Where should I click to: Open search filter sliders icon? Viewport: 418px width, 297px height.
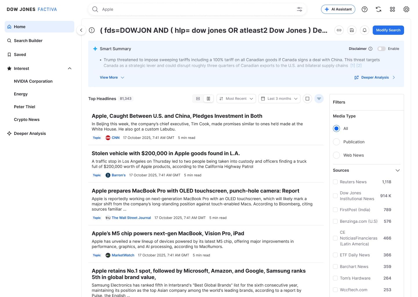point(300,9)
